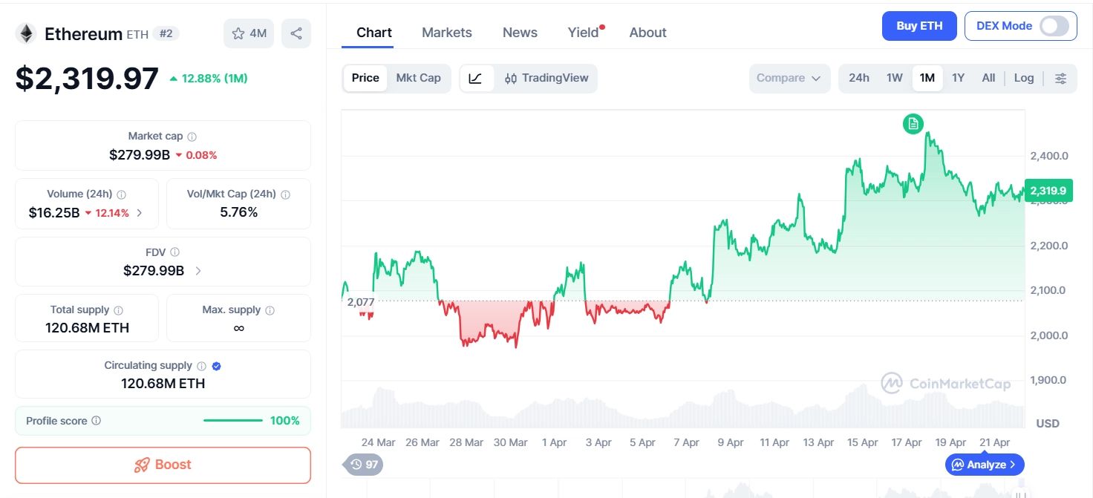The height and width of the screenshot is (498, 1093).
Task: Click the share icon next to Ethereum
Action: (x=296, y=33)
